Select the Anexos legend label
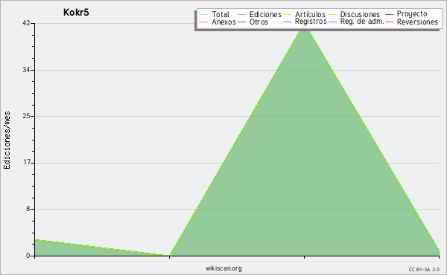Image resolution: width=447 pixels, height=275 pixels. click(223, 22)
